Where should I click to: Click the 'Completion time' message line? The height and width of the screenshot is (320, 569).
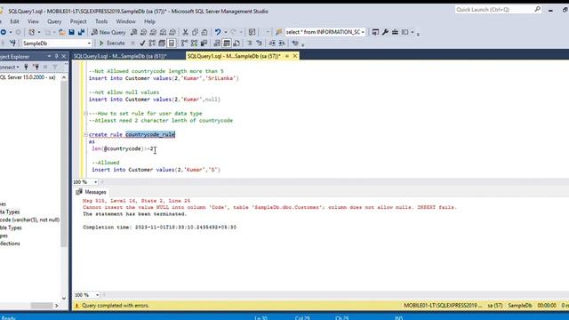pyautogui.click(x=159, y=228)
